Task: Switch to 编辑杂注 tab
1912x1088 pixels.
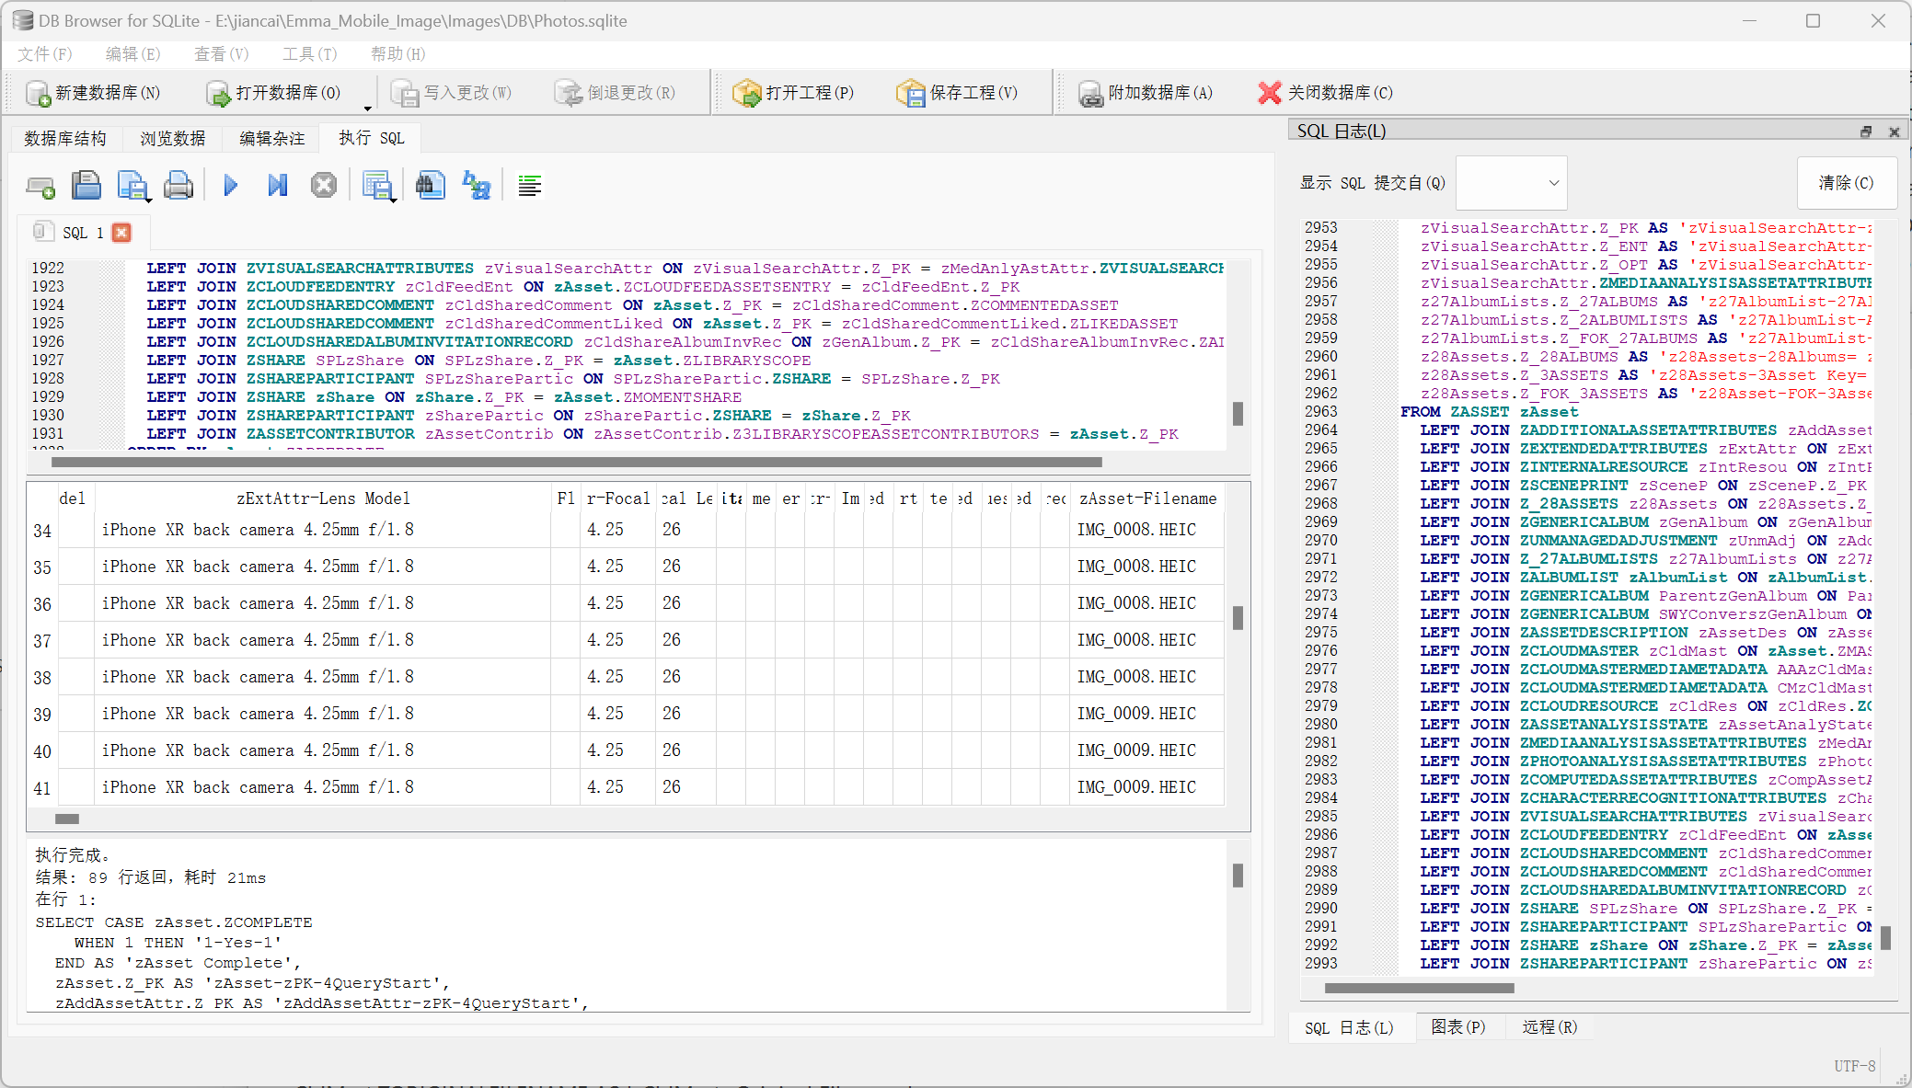Action: point(272,138)
